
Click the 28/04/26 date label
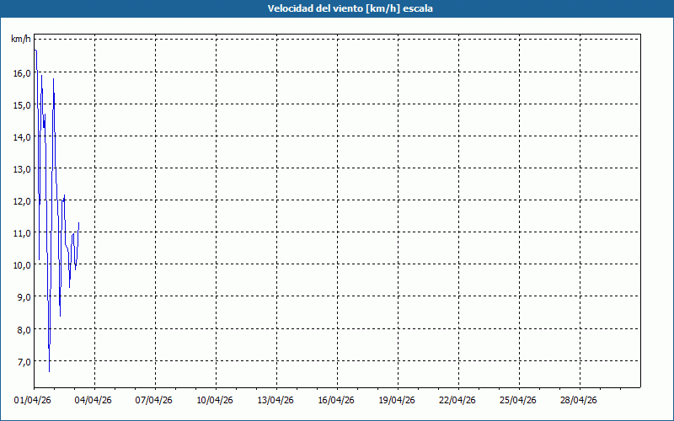(x=579, y=401)
